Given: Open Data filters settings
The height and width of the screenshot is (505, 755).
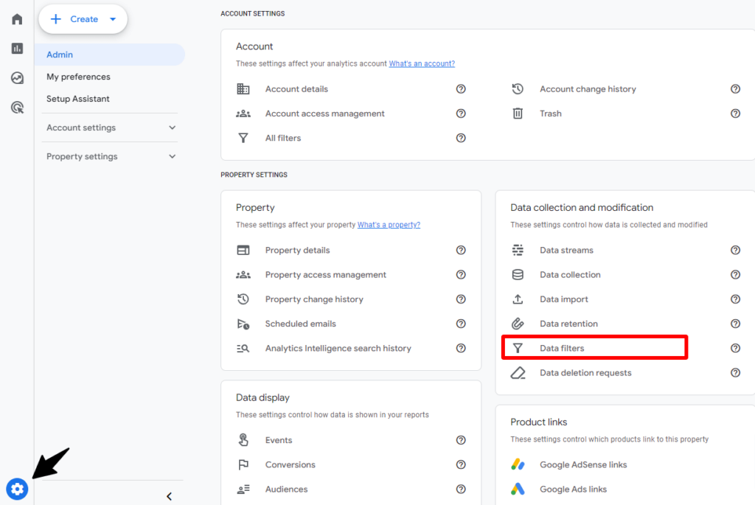Looking at the screenshot, I should (562, 348).
